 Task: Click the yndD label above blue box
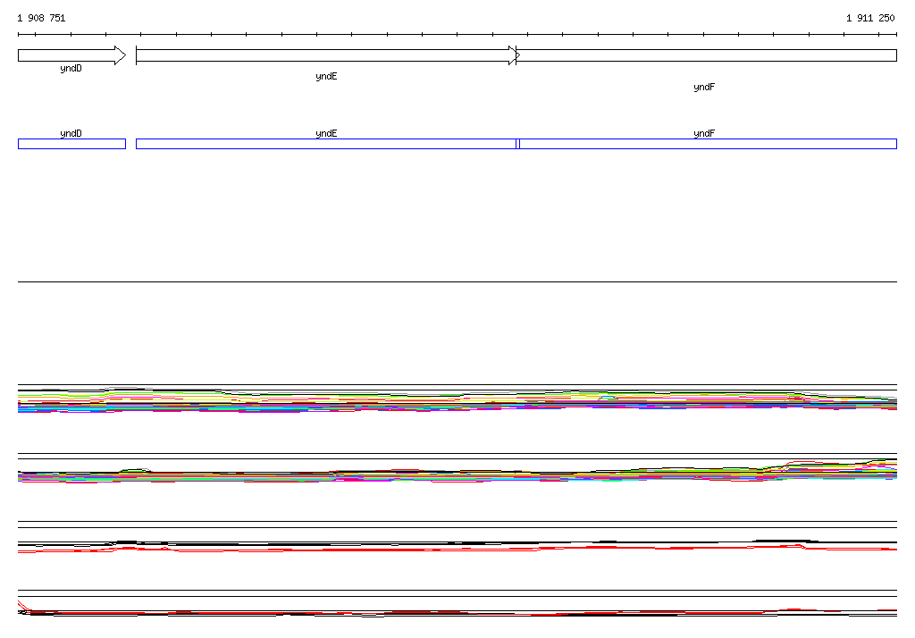click(71, 133)
